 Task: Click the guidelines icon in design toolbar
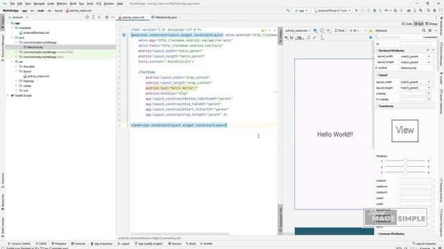[x=322, y=37]
